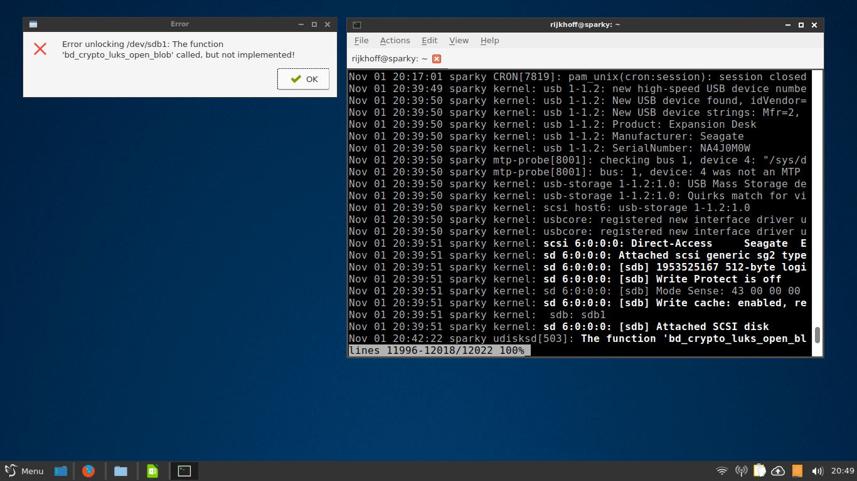Click the 'Write cache: enabled' log line
857x481 pixels.
click(x=578, y=303)
